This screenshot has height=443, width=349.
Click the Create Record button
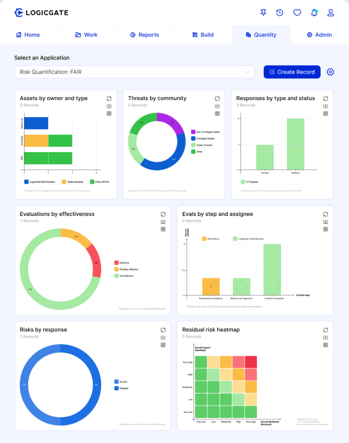(292, 72)
